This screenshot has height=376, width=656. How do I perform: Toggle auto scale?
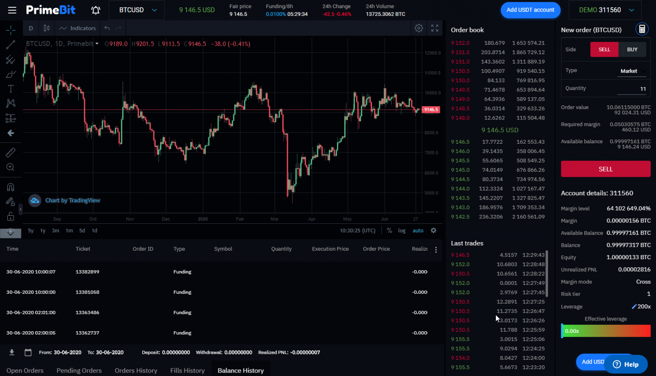tap(418, 230)
